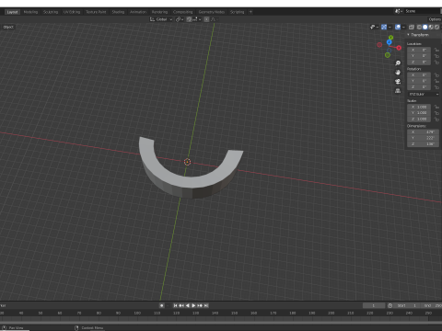442x331 pixels.
Task: Click the red X axis gizmo handle
Action: tap(399, 48)
